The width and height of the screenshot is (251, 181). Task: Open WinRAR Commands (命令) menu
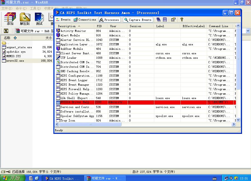point(21,8)
